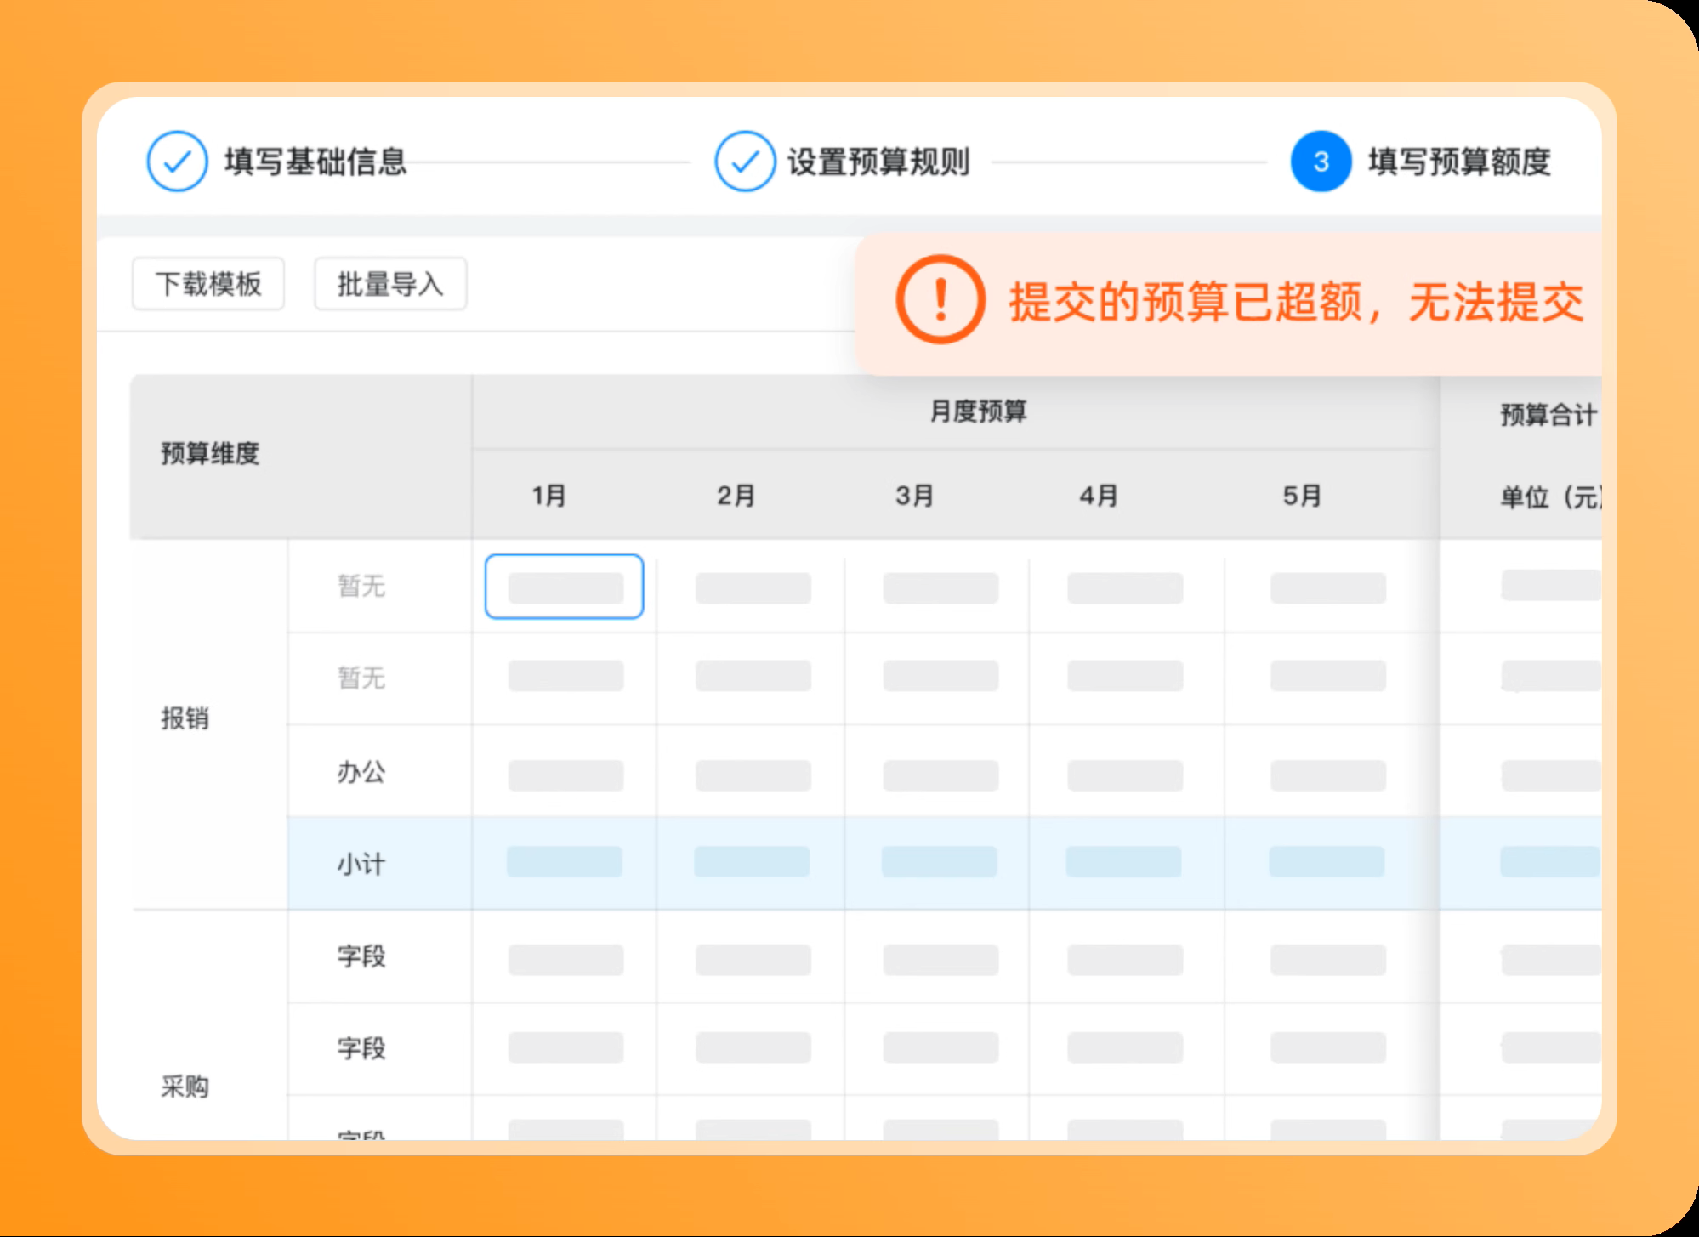Viewport: 1699px width, 1237px height.
Task: Click the blue step 3 circle icon
Action: coord(1321,162)
